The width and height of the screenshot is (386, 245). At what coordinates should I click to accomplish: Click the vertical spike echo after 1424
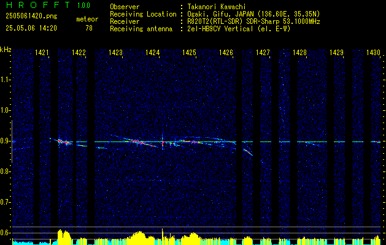pos(163,141)
